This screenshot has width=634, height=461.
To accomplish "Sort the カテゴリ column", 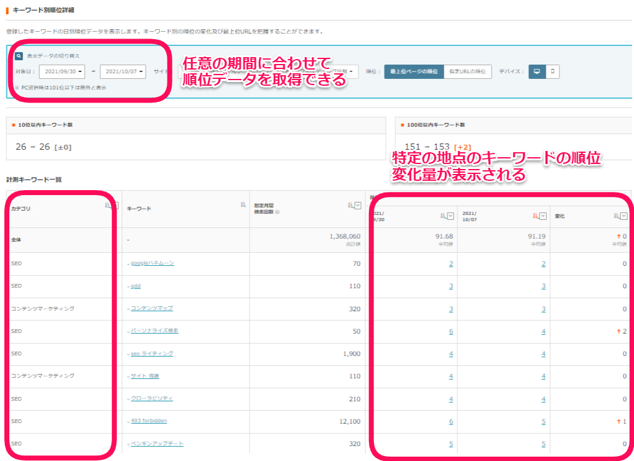I will pos(108,204).
